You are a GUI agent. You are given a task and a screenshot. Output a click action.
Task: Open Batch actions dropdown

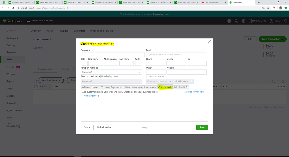[51, 80]
